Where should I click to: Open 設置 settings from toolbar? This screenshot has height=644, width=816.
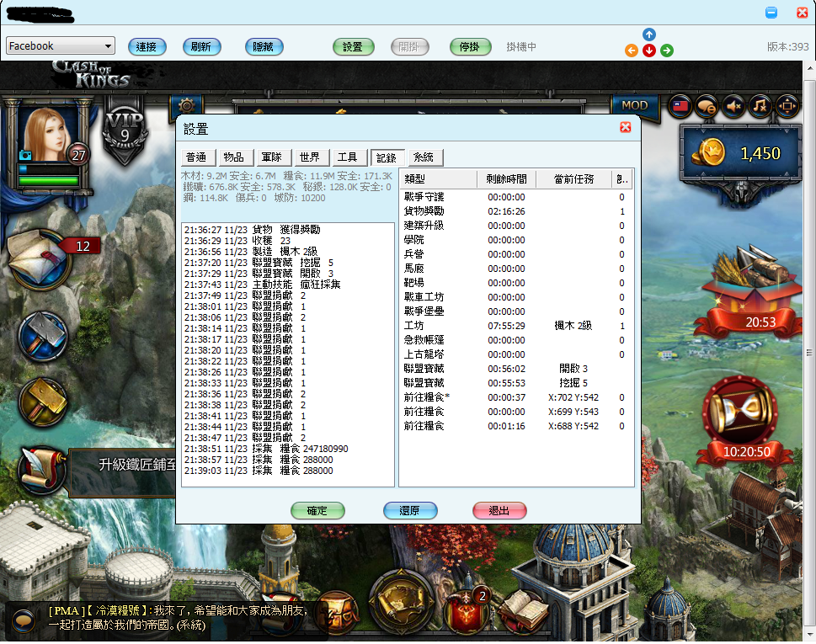(x=354, y=47)
